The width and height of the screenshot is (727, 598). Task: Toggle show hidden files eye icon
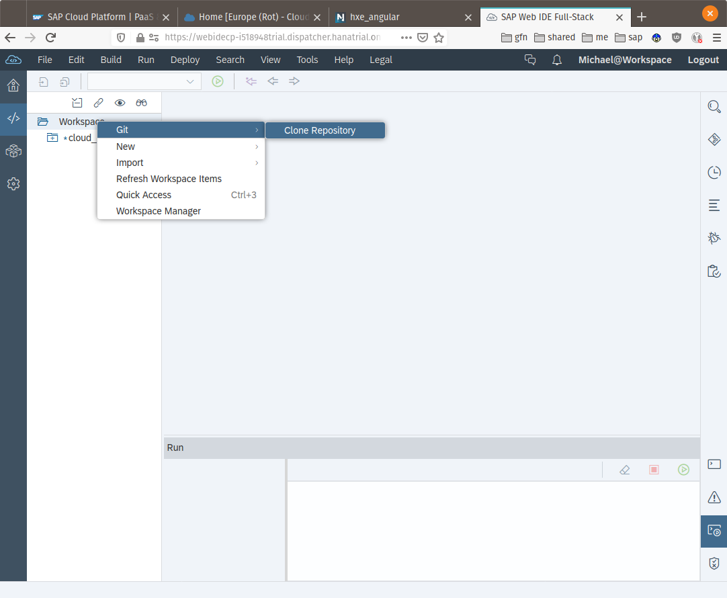pyautogui.click(x=120, y=103)
